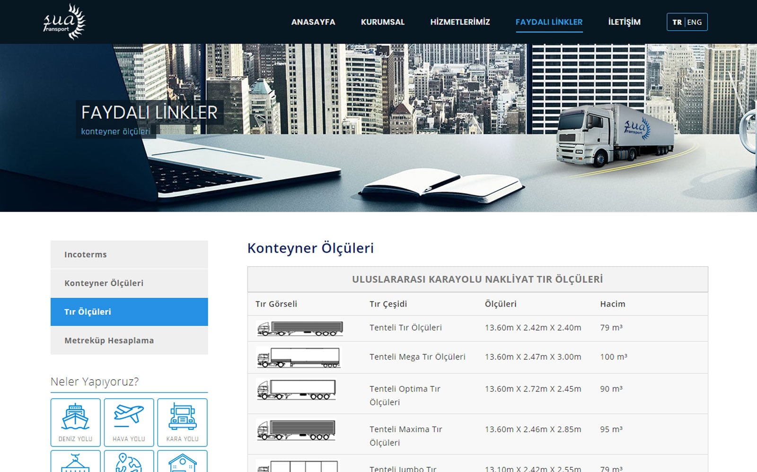Go to Metreküp Hesaplama page
The height and width of the screenshot is (472, 757).
pyautogui.click(x=108, y=340)
